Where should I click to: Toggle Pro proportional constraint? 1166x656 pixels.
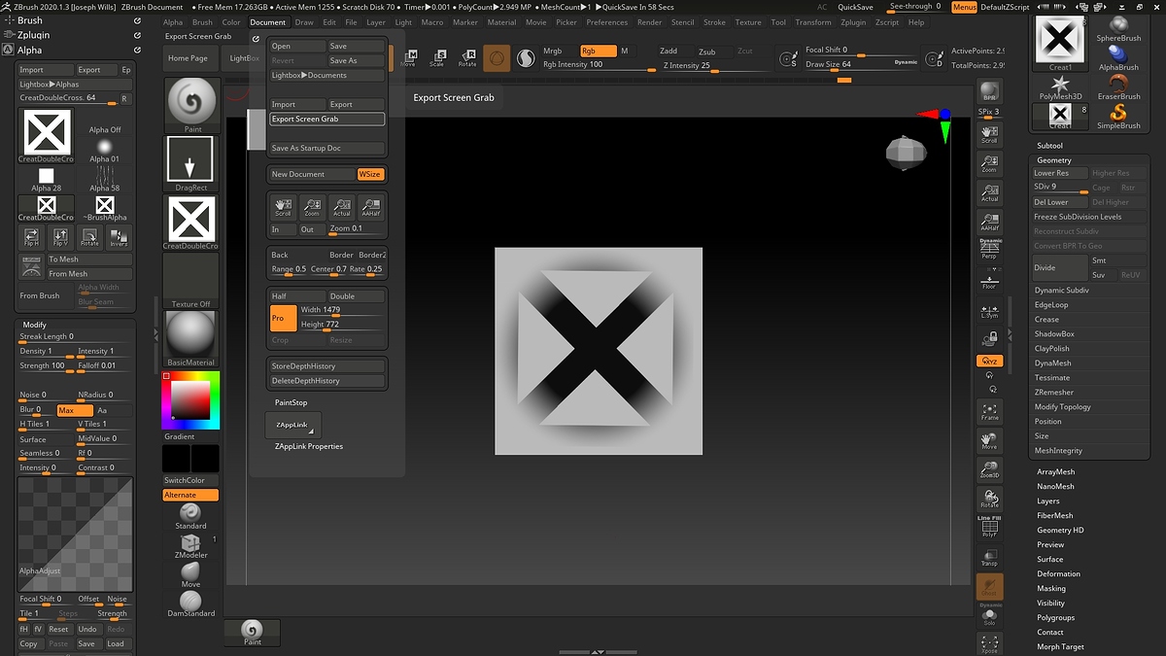coord(283,318)
